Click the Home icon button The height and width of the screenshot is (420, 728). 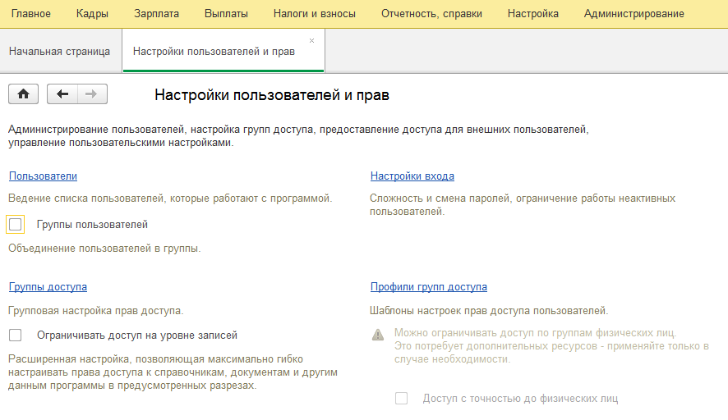pos(23,94)
